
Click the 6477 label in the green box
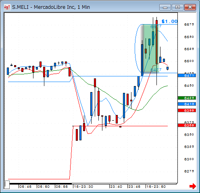coord(156,70)
